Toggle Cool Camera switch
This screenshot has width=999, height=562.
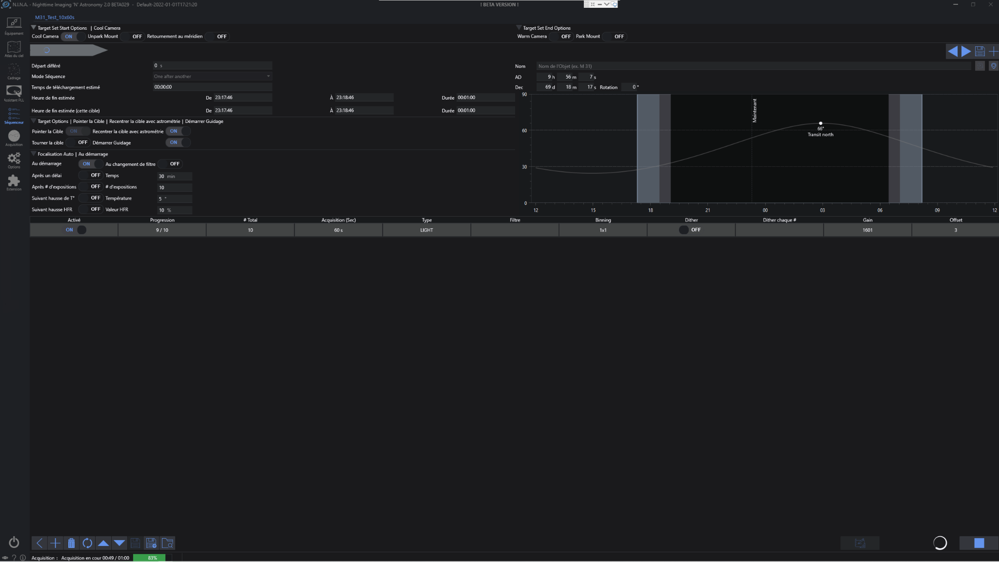[x=73, y=37]
